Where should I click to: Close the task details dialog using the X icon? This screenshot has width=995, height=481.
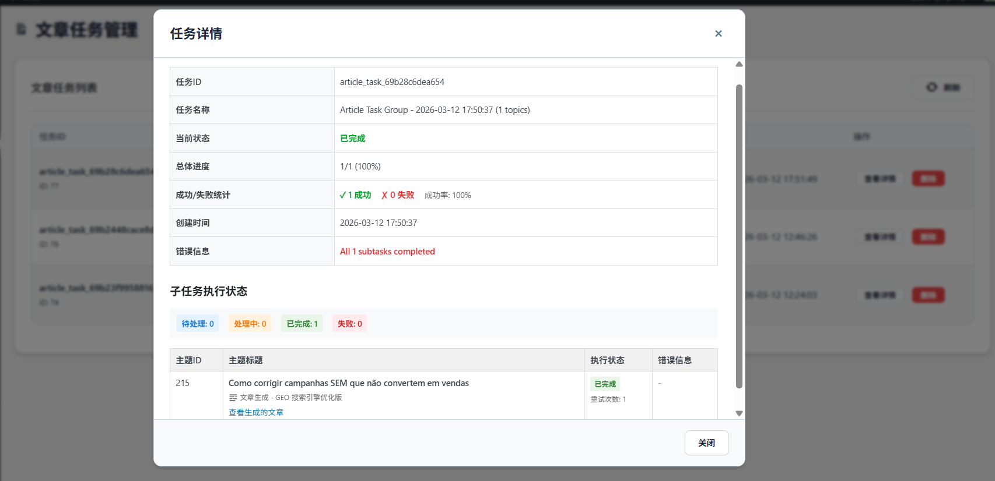click(718, 34)
